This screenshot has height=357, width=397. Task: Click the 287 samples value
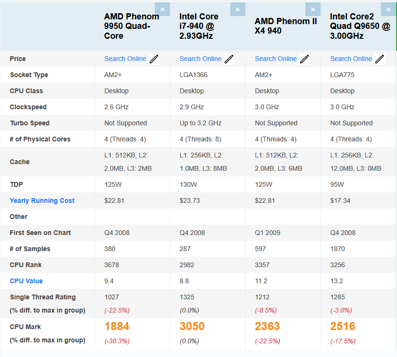[x=185, y=249]
